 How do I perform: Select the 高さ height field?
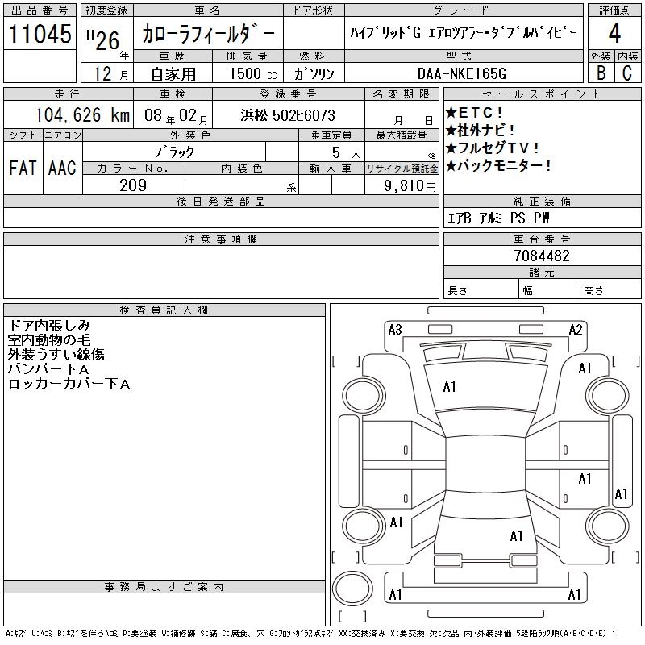610,289
